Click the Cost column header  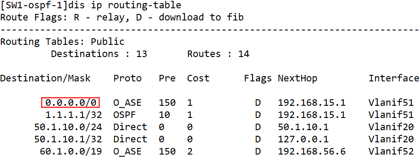[x=198, y=78]
